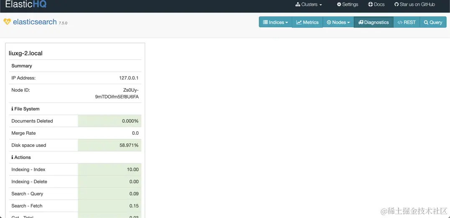
Task: Click the elasticsearch cluster name
Action: point(35,22)
